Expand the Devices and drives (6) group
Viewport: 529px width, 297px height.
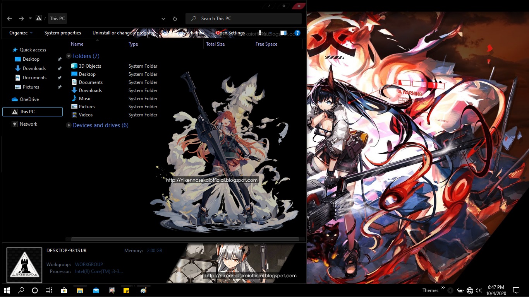[69, 125]
